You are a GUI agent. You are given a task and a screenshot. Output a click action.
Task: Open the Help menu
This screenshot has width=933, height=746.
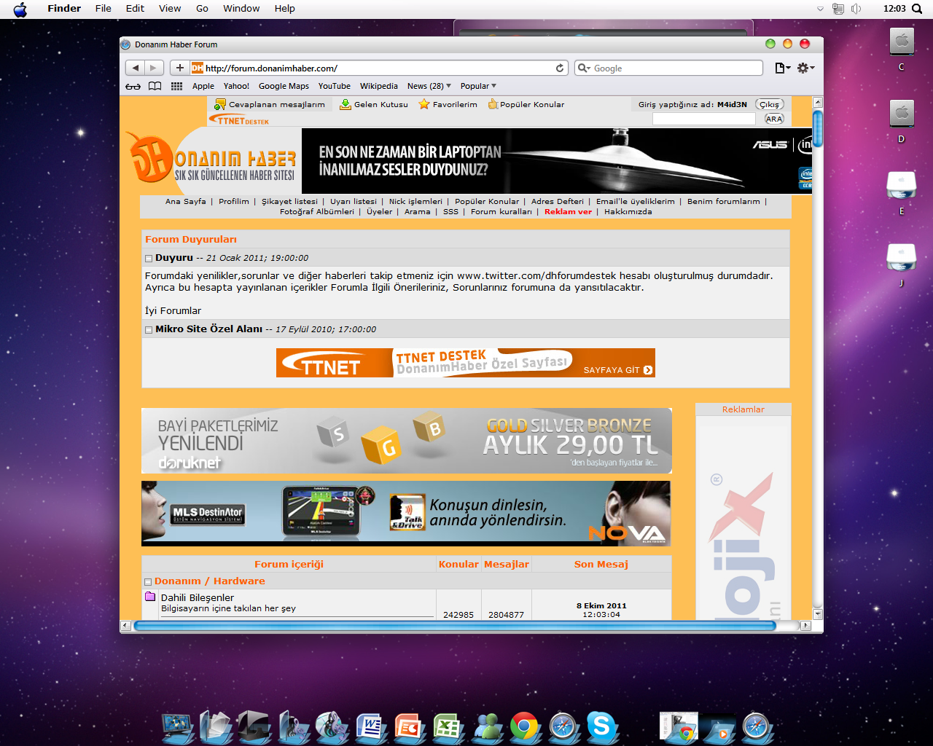tap(284, 9)
